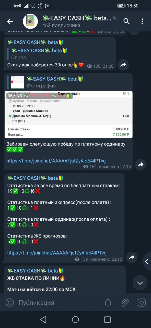This screenshot has width=151, height=328.
Task: Share the Ural - Dynamo bet photo post
Action: click(141, 165)
